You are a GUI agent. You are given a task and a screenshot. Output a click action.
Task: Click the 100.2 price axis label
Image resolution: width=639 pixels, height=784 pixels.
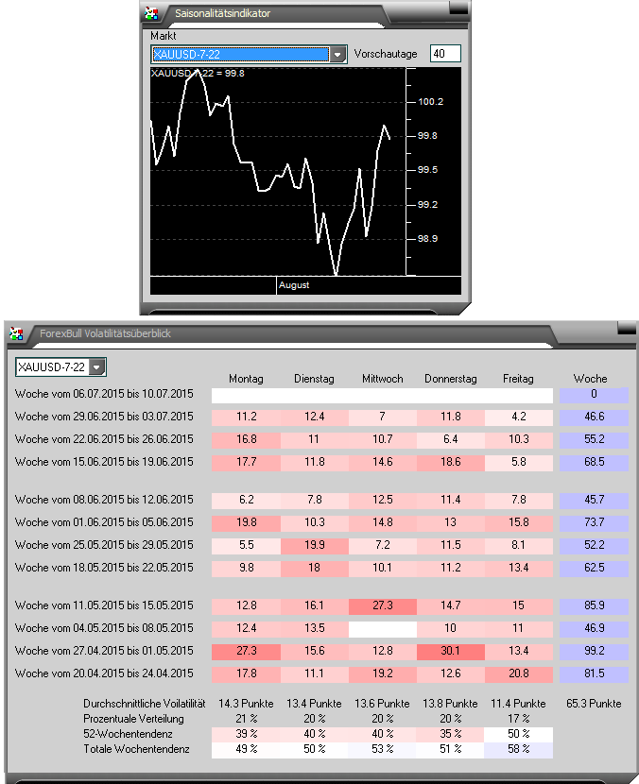430,102
